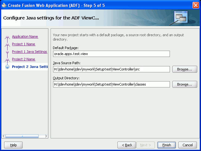The image size is (201, 151).
Task: Click the Application Name step bullet
Action: [x=8, y=37]
